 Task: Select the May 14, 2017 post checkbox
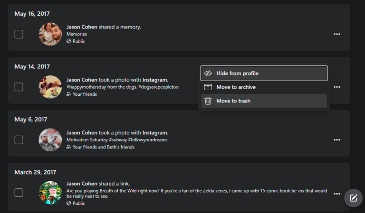coord(19,87)
